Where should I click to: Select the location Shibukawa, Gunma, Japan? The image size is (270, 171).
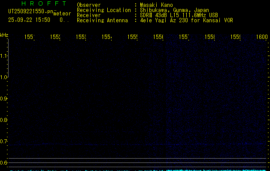(174, 10)
